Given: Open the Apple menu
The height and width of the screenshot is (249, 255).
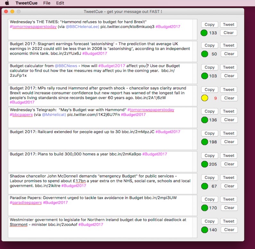Looking at the screenshot, I should [x=7, y=3].
